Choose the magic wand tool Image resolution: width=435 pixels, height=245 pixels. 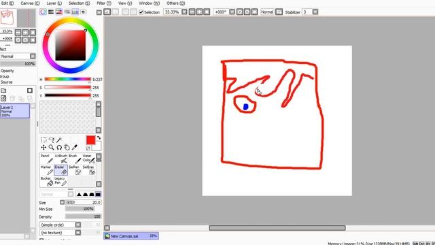(59, 140)
